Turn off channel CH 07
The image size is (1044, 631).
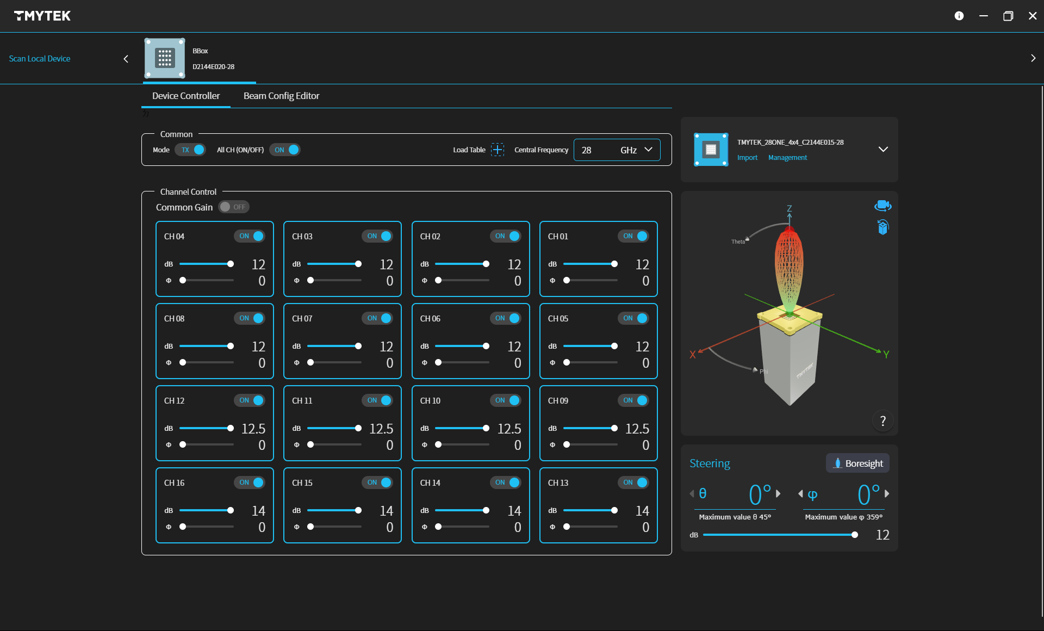click(x=378, y=318)
